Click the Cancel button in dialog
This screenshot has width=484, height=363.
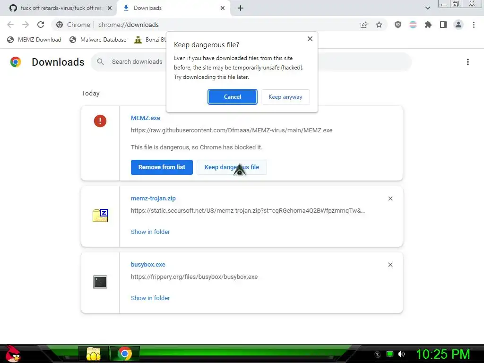pyautogui.click(x=232, y=97)
